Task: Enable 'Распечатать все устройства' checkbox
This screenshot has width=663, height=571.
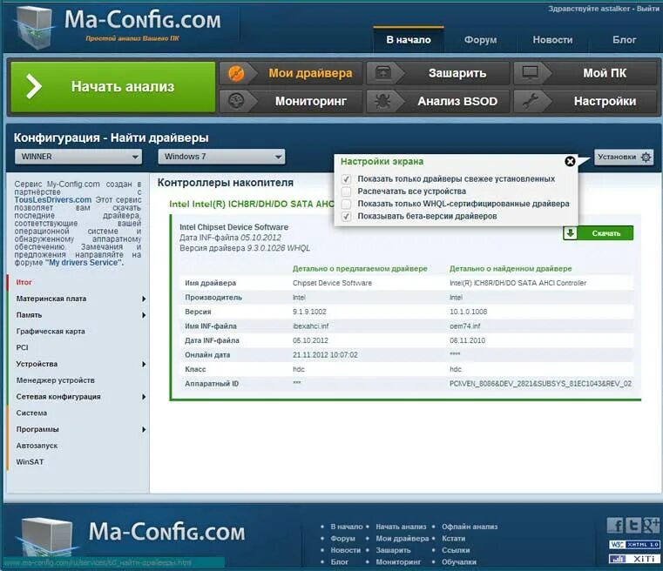Action: click(x=346, y=191)
